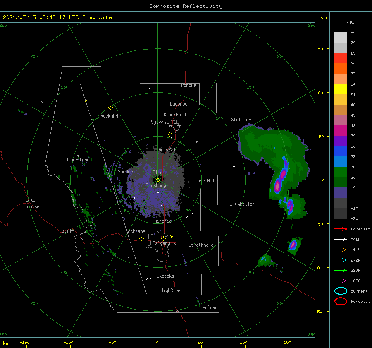The image size is (372, 348).
Task: Click the yellow diamond marker near Cochrane
Action: 141,239
